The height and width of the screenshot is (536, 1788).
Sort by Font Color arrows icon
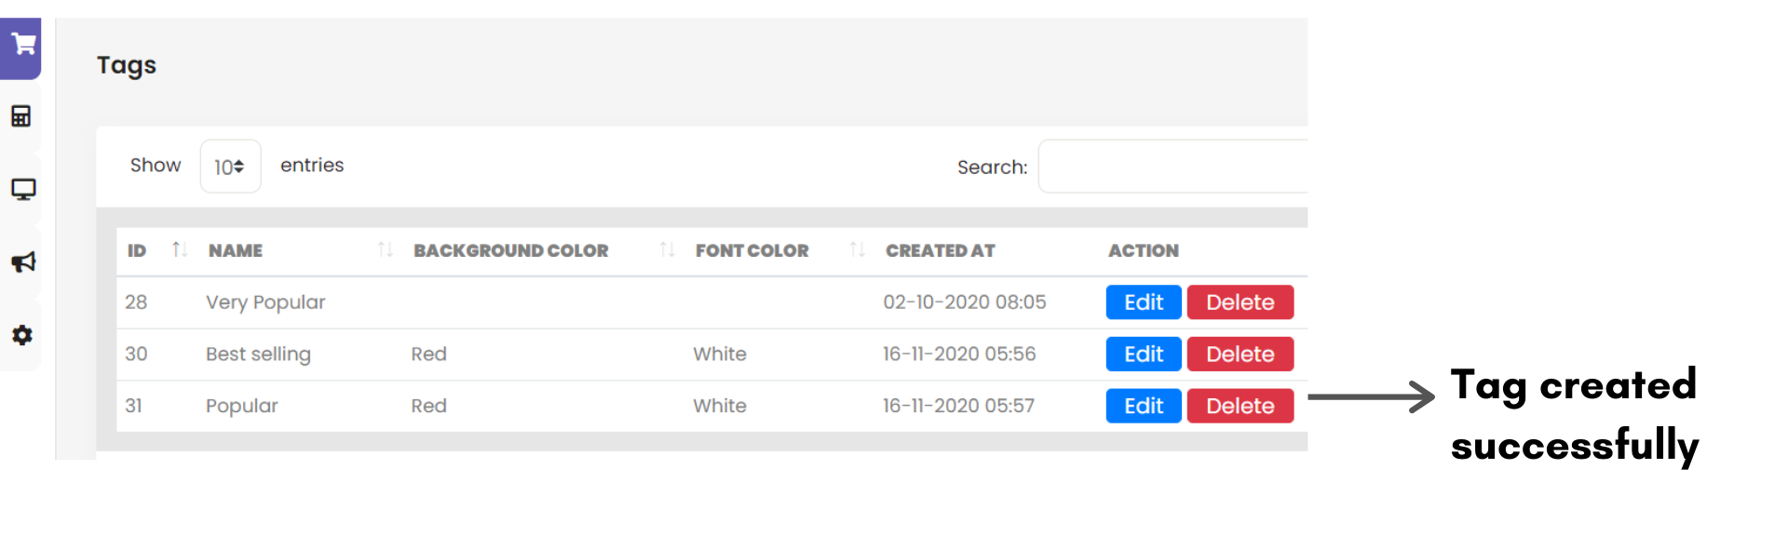tap(857, 249)
